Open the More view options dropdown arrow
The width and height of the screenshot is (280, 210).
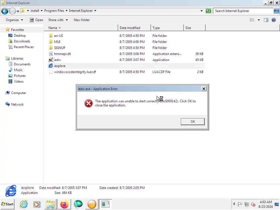259,20
